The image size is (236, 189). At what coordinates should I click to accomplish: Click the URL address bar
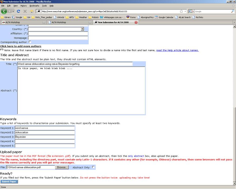110,11
